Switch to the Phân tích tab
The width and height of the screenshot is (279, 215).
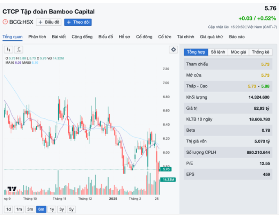point(37,37)
